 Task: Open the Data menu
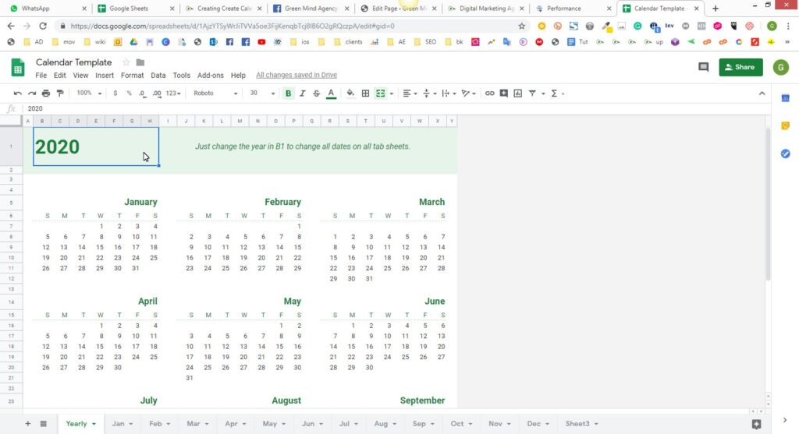(158, 75)
